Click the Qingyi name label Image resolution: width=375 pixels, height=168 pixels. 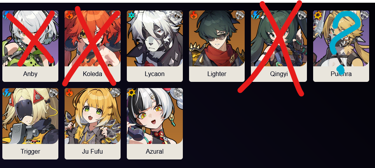coord(279,74)
